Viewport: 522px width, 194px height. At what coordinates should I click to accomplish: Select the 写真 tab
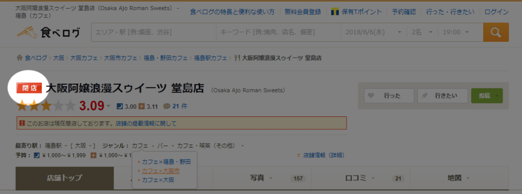click(262, 178)
